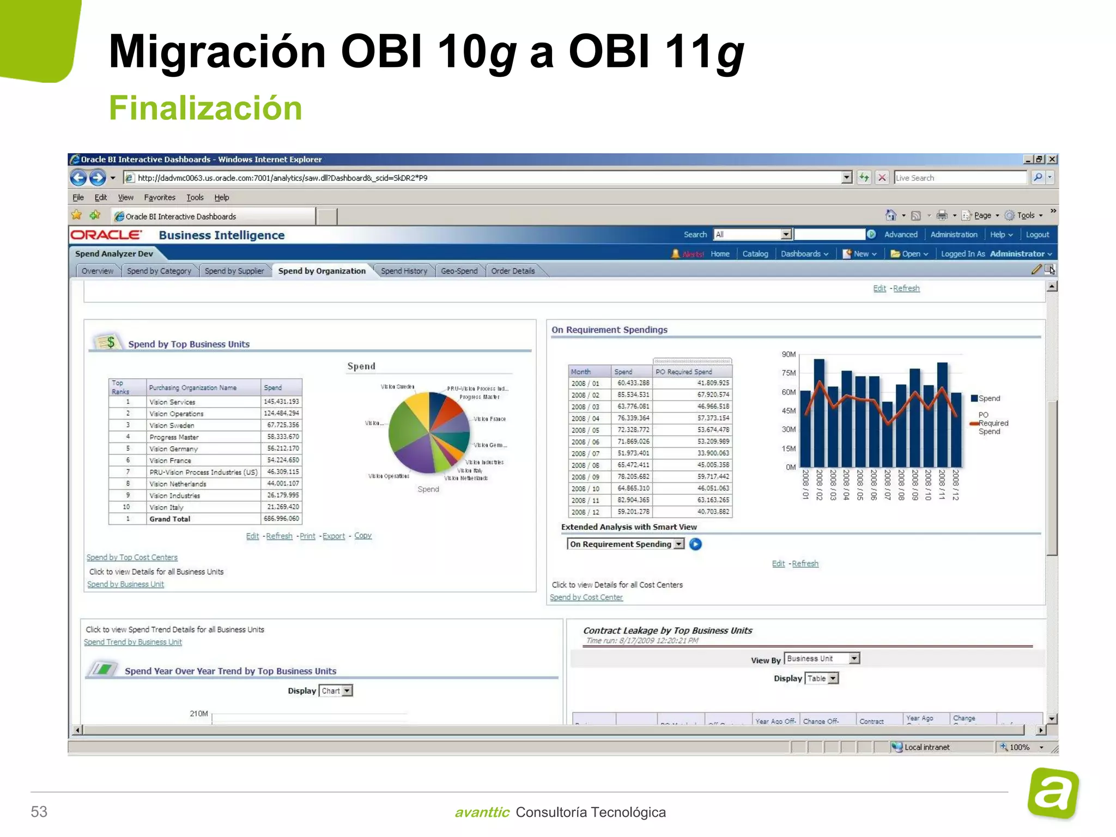This screenshot has width=1116, height=837.
Task: Switch to Geo-Spend tab
Action: 459,271
